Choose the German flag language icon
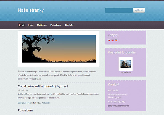This screenshot has height=115, width=164. pyautogui.click(x=116, y=40)
